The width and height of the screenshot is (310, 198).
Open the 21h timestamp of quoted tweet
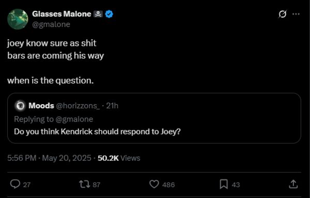pyautogui.click(x=112, y=106)
